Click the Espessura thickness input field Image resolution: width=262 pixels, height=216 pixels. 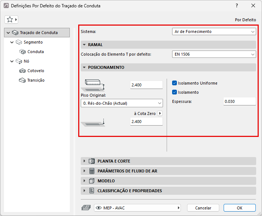[x=240, y=101]
